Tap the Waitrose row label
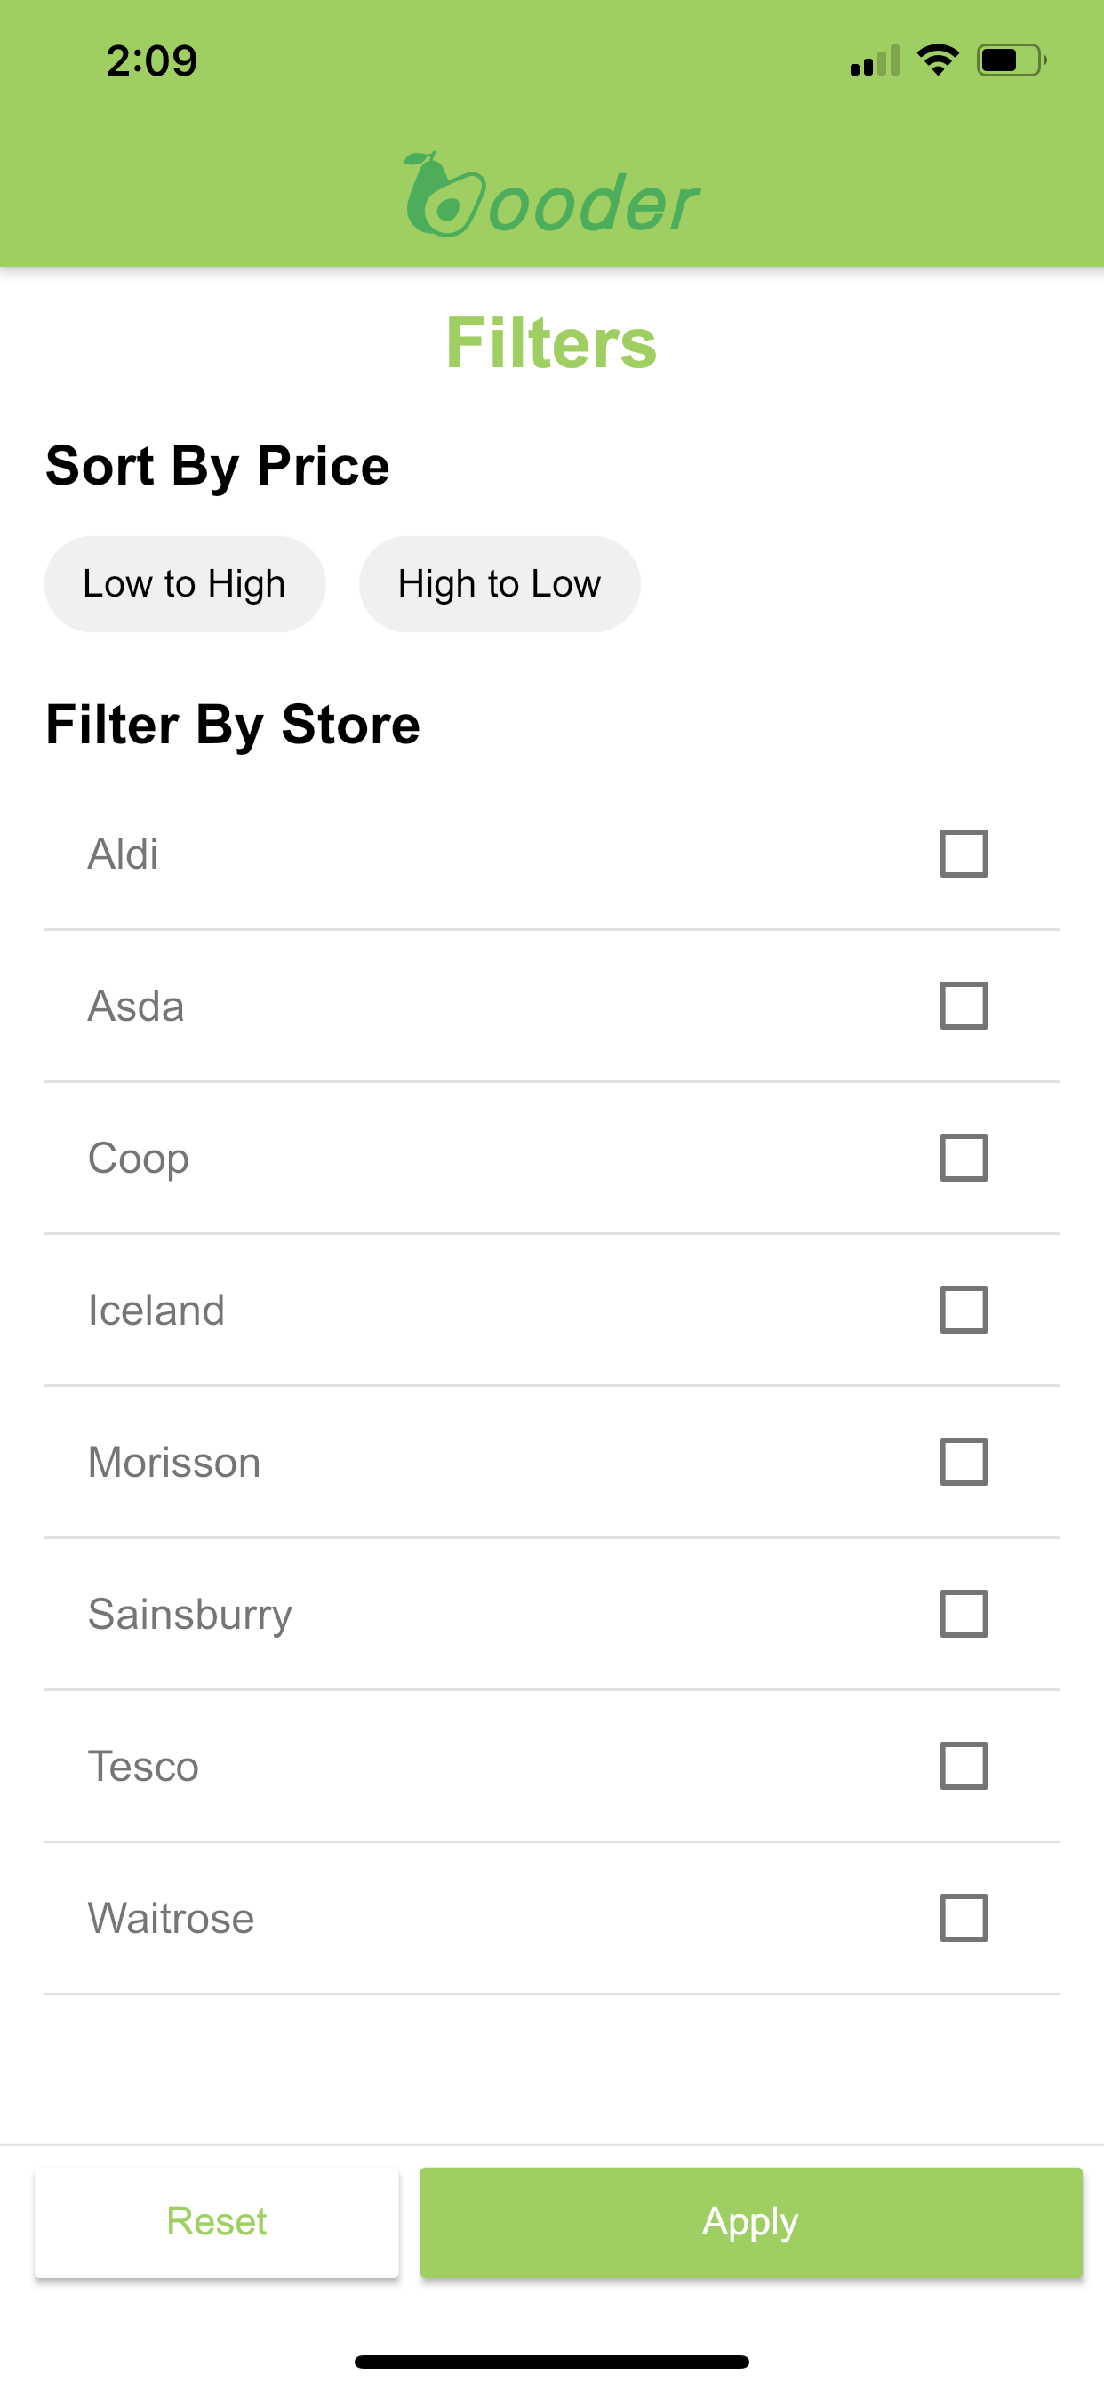Screen dimensions: 1104x2390 click(x=171, y=1919)
